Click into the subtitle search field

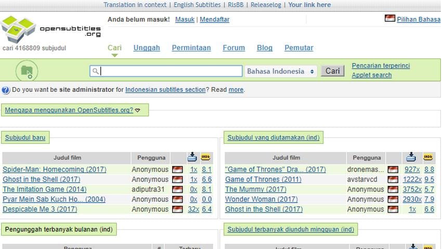tap(166, 71)
